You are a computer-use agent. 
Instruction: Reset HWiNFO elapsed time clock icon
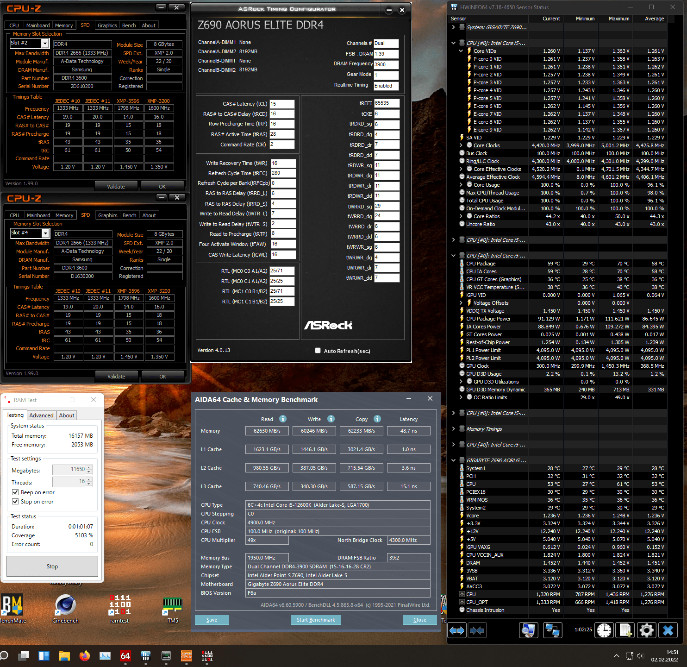click(x=604, y=630)
